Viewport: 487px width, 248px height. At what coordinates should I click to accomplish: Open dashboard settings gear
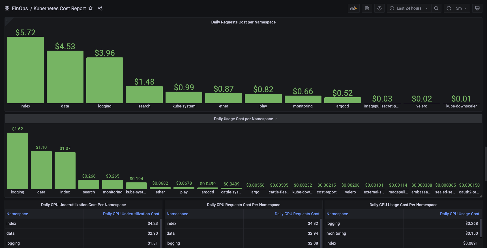[379, 8]
